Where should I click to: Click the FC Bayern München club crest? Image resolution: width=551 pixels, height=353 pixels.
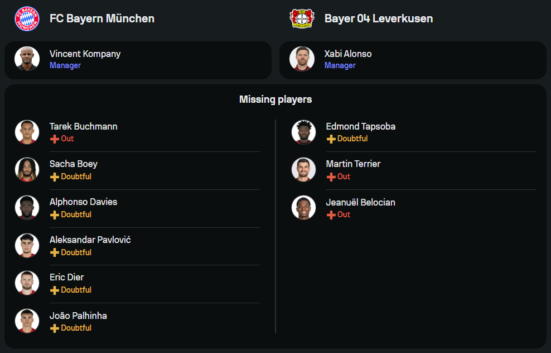[x=27, y=18]
